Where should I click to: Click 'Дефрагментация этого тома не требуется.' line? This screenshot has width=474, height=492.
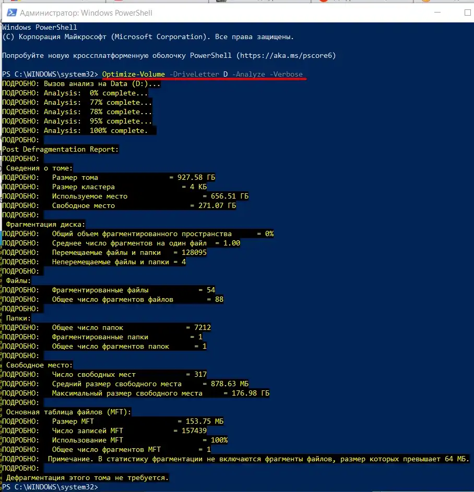(x=87, y=478)
